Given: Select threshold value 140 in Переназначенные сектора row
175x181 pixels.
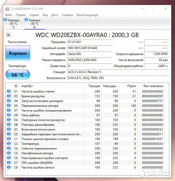Looking at the screenshot, I should pos(133,106).
